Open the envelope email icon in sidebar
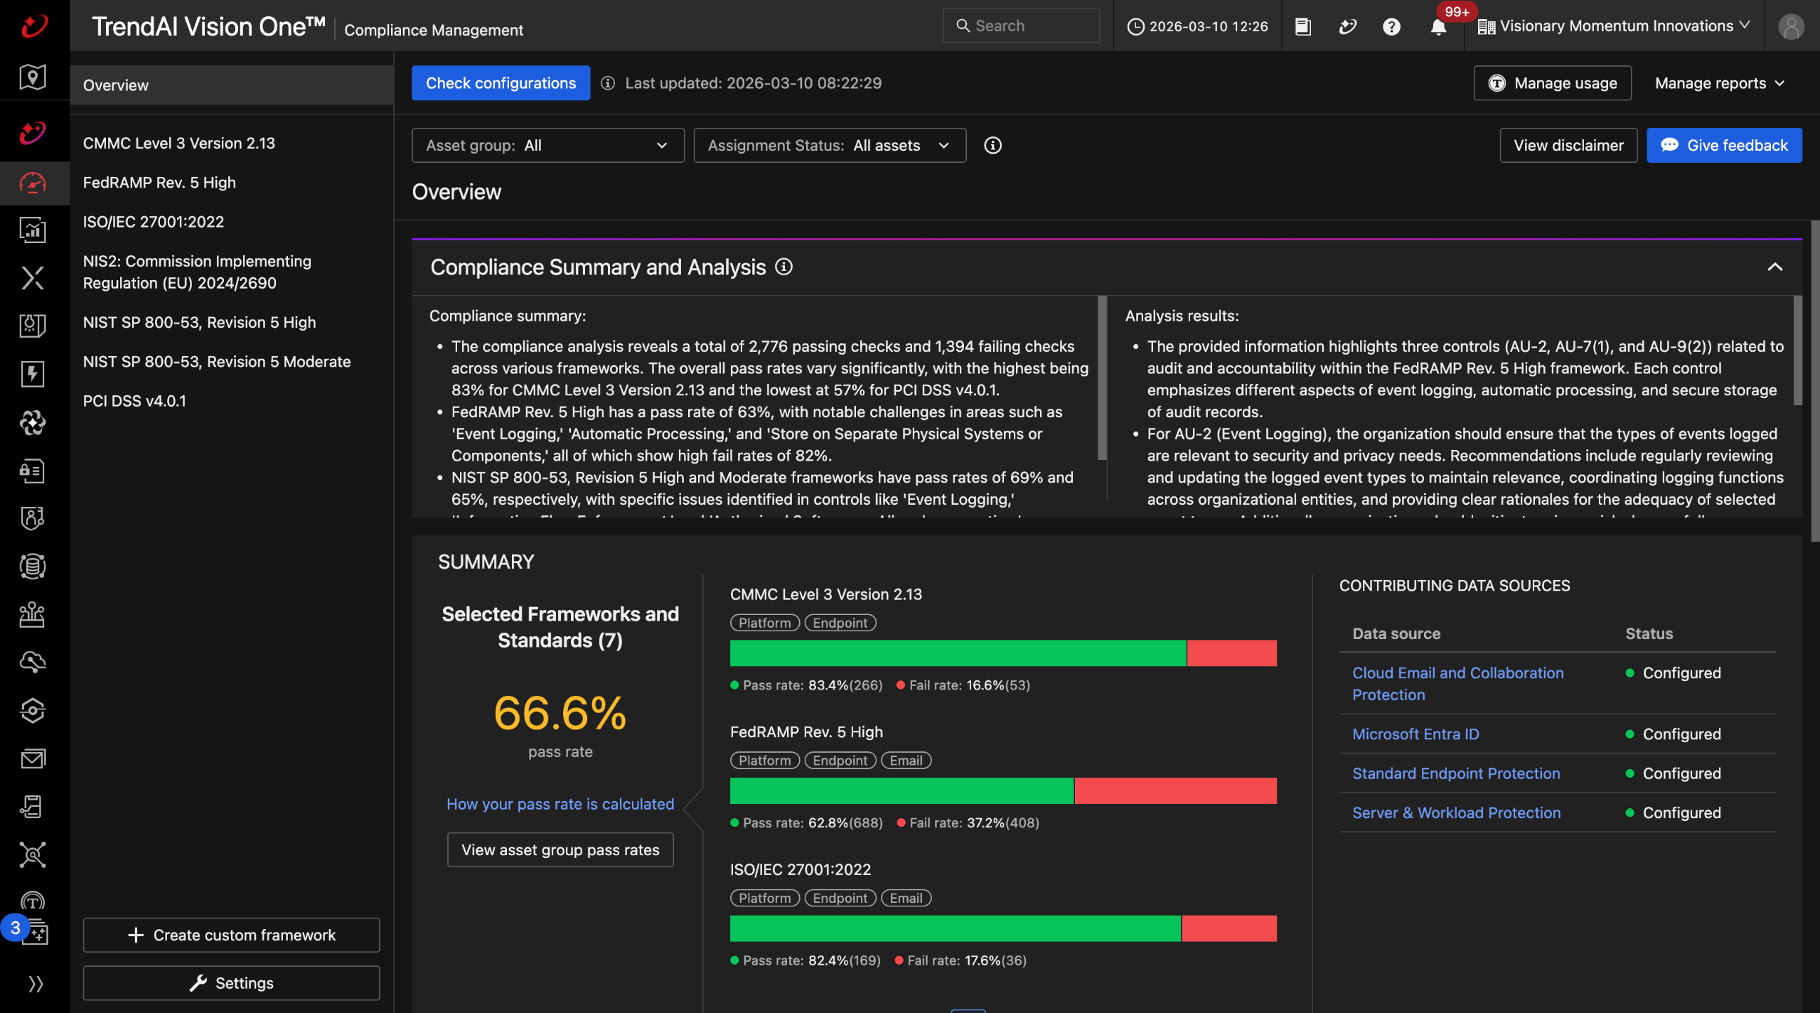 click(33, 759)
